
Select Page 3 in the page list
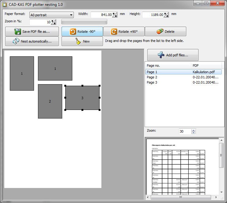[152, 82]
